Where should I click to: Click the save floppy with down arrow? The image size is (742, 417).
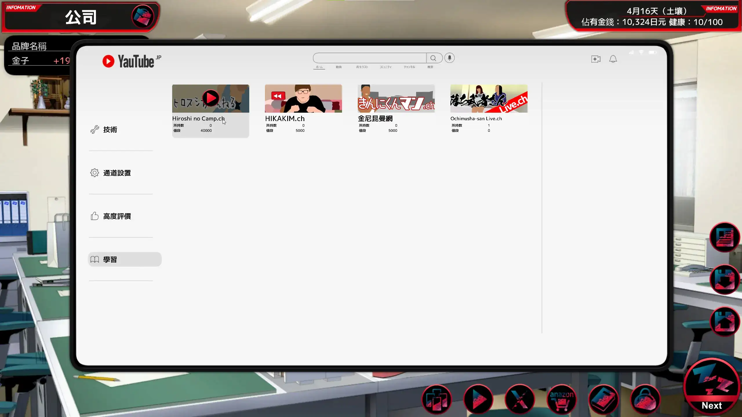pyautogui.click(x=725, y=279)
